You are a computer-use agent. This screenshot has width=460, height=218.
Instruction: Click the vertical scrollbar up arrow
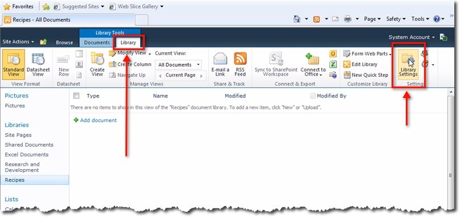[451, 92]
